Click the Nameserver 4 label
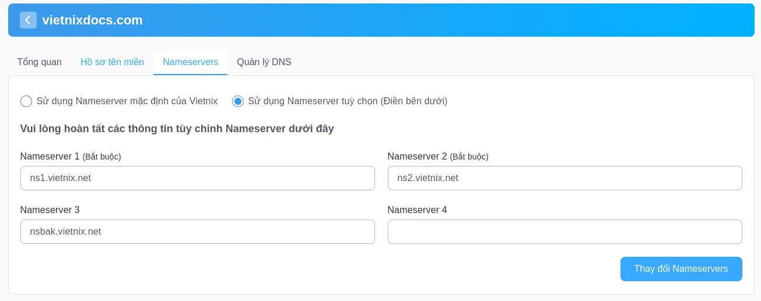Viewport: 761px width, 301px height. click(418, 210)
